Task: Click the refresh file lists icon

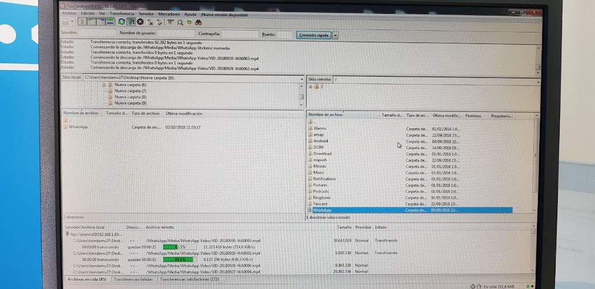Action: point(121,22)
